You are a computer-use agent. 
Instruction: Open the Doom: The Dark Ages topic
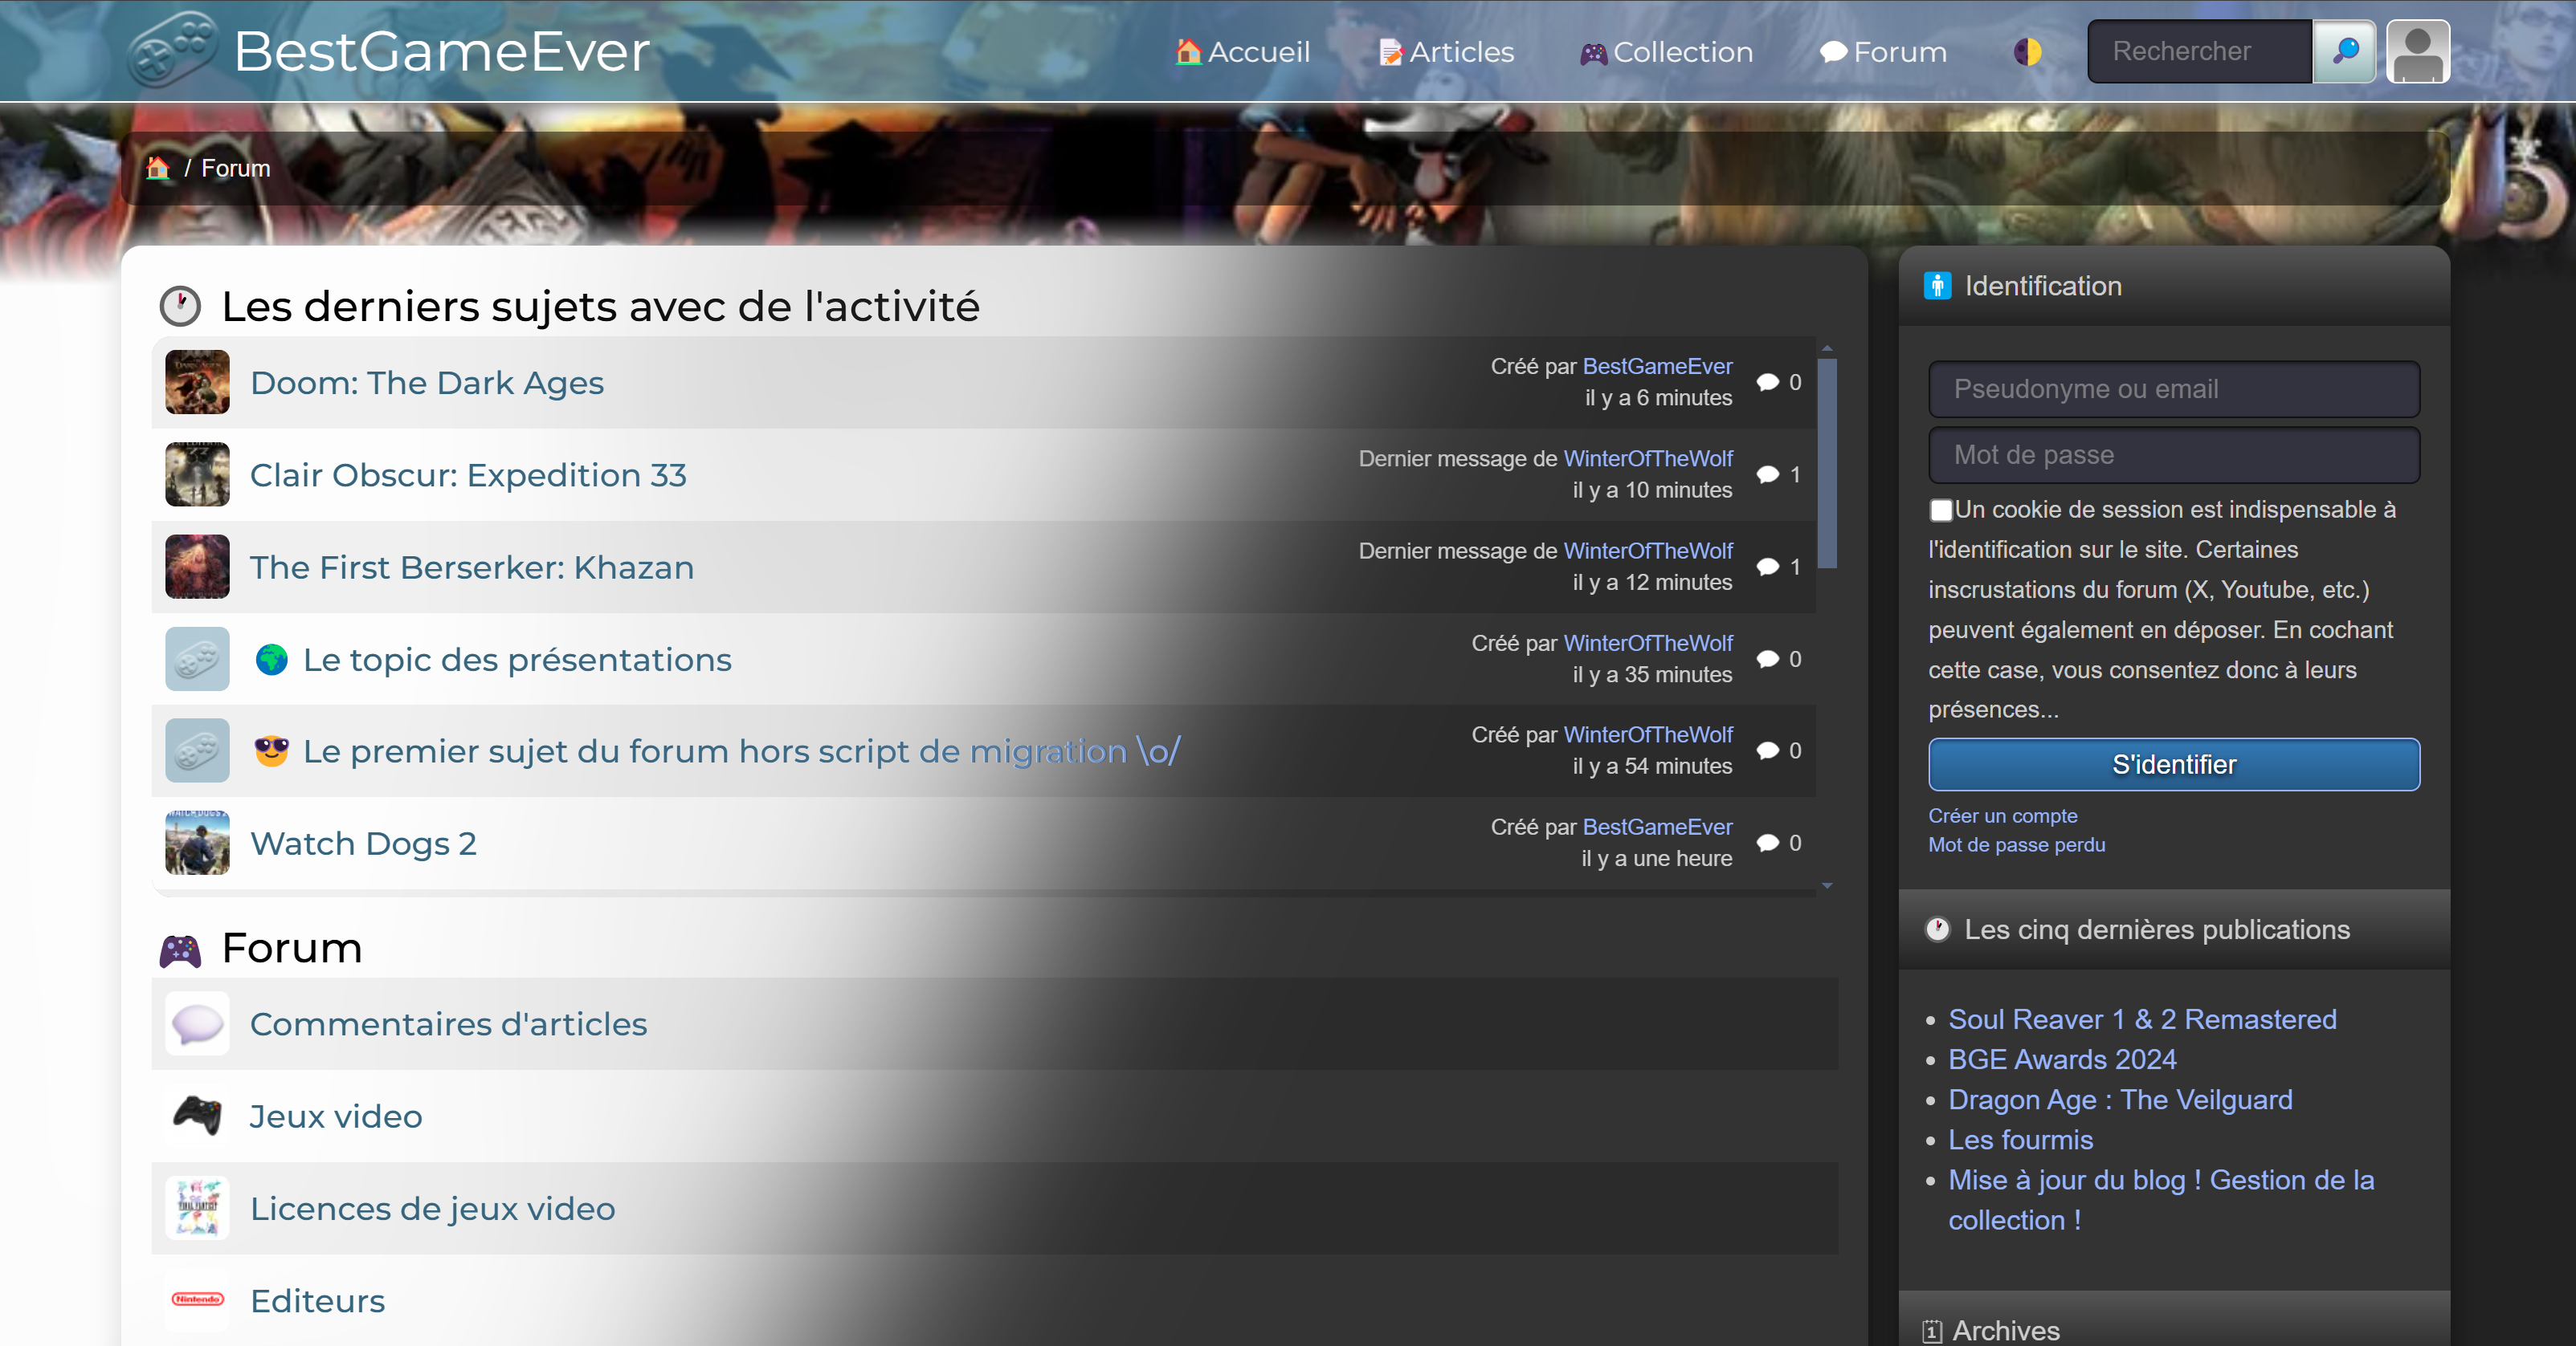click(427, 383)
